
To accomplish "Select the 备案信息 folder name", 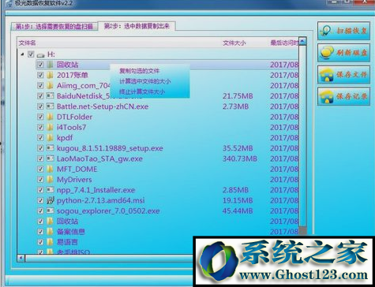I will coord(71,232).
